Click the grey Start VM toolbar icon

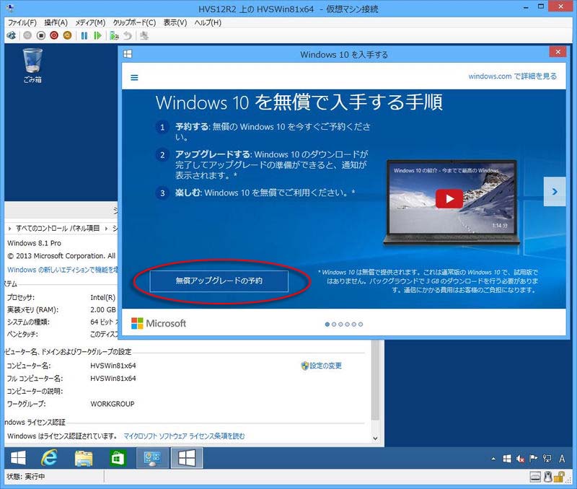click(x=27, y=35)
